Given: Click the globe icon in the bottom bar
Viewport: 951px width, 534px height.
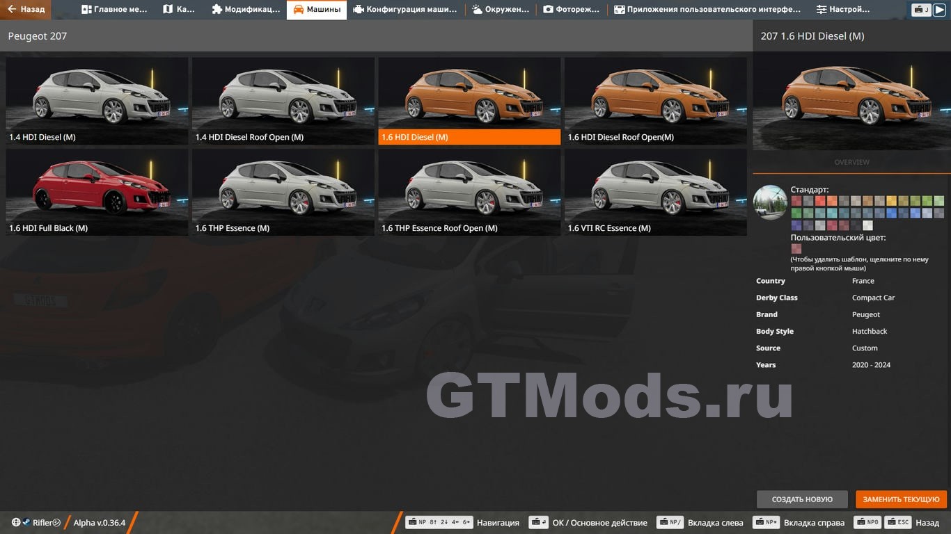Looking at the screenshot, I should 16,522.
